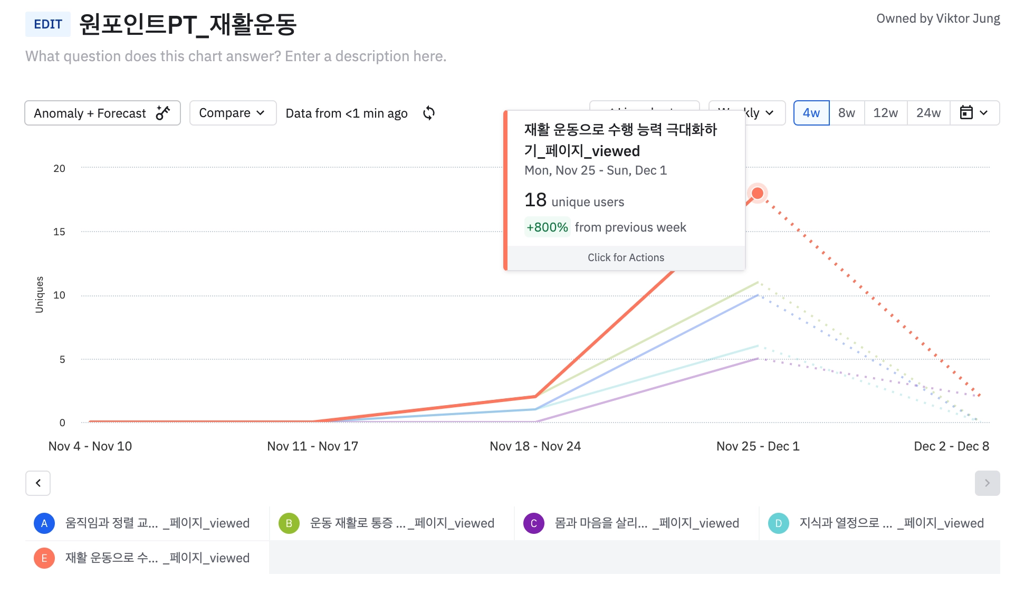Click the refresh data icon

point(429,113)
